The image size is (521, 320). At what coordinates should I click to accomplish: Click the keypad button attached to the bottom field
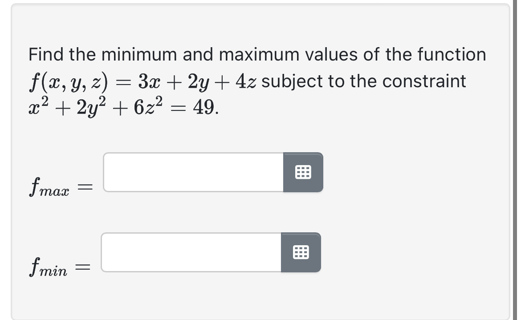tap(301, 252)
